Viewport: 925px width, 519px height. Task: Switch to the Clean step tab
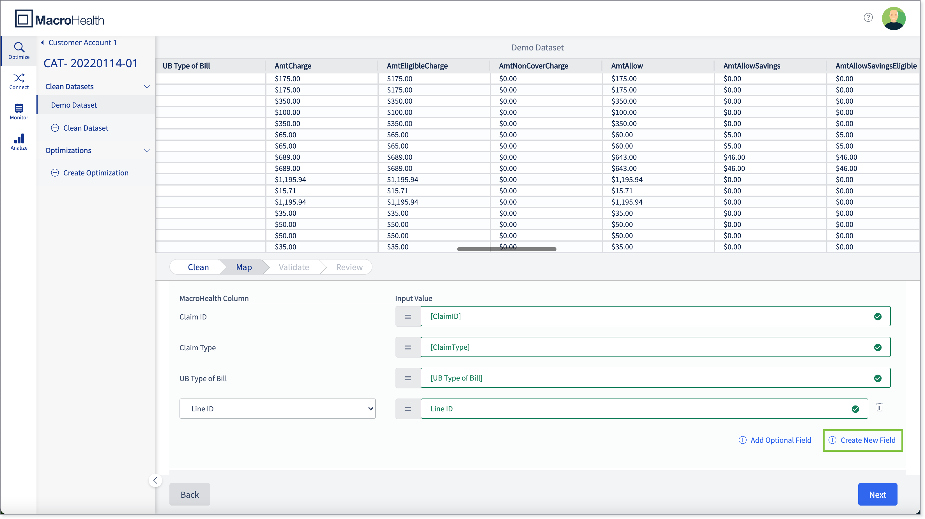coord(198,267)
